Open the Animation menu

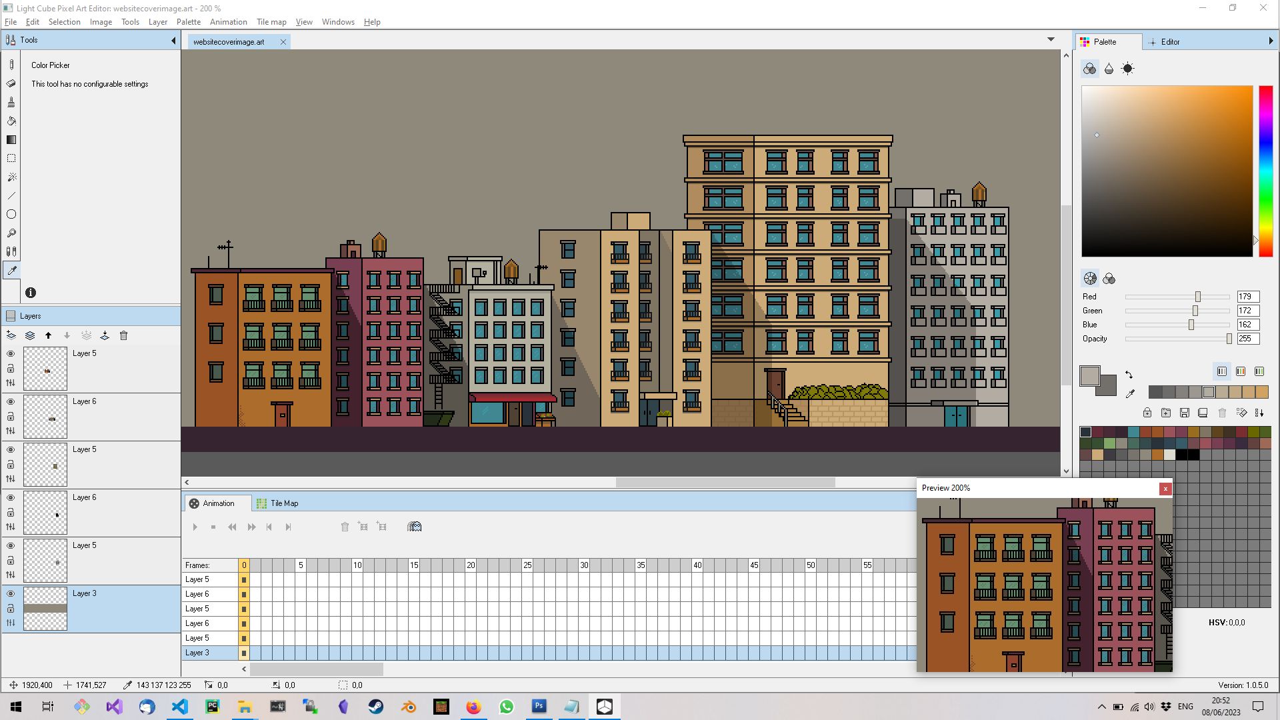coord(228,21)
